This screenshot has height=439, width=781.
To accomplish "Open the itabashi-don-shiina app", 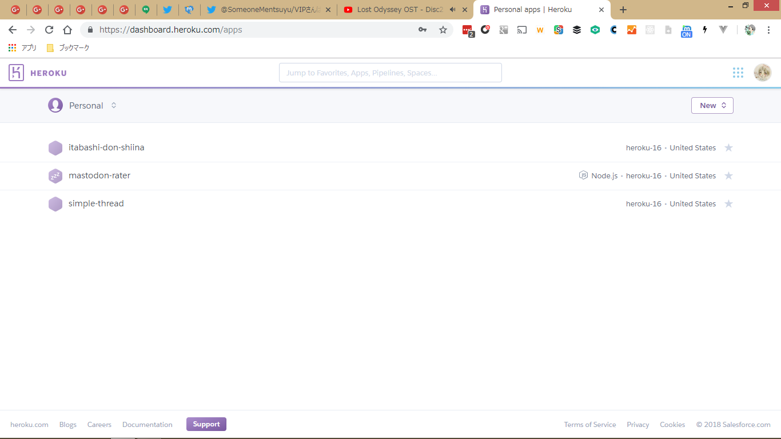I will [x=106, y=147].
